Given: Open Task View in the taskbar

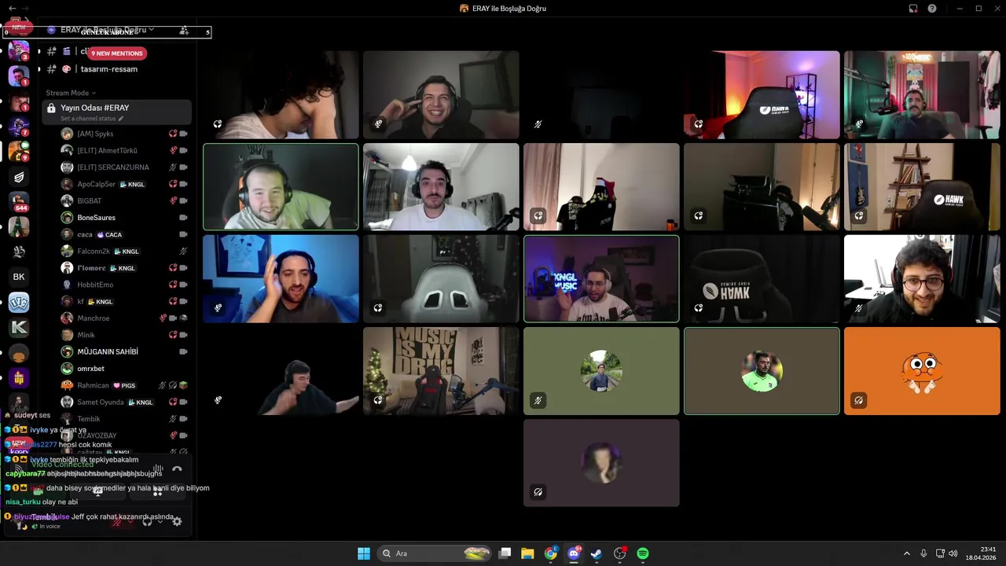Looking at the screenshot, I should [x=505, y=553].
